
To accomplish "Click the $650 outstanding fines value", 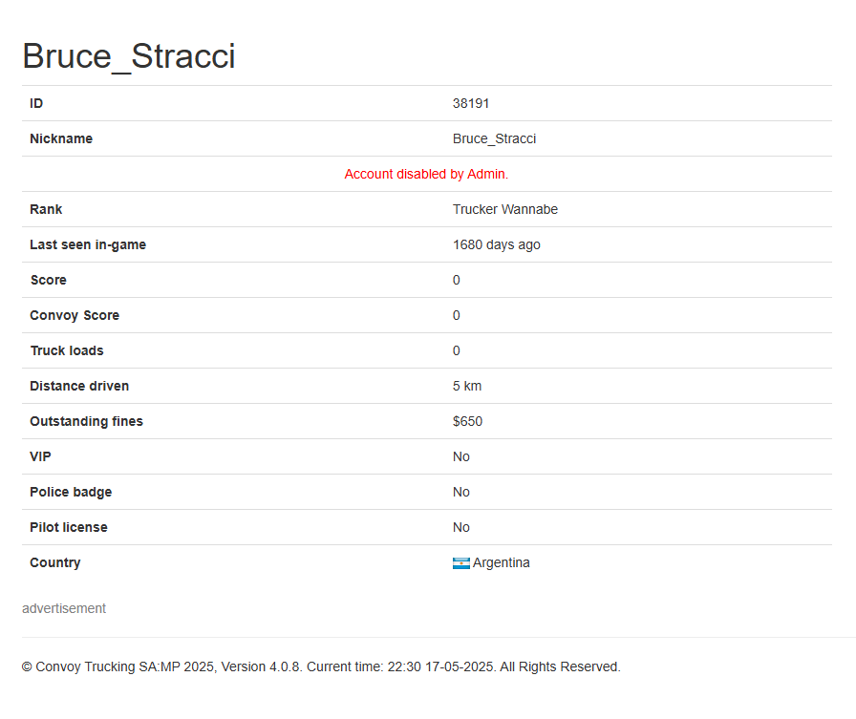I will click(467, 422).
